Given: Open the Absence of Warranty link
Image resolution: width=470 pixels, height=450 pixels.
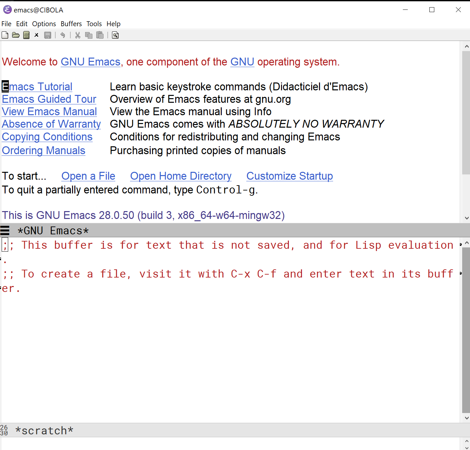Looking at the screenshot, I should pos(51,124).
